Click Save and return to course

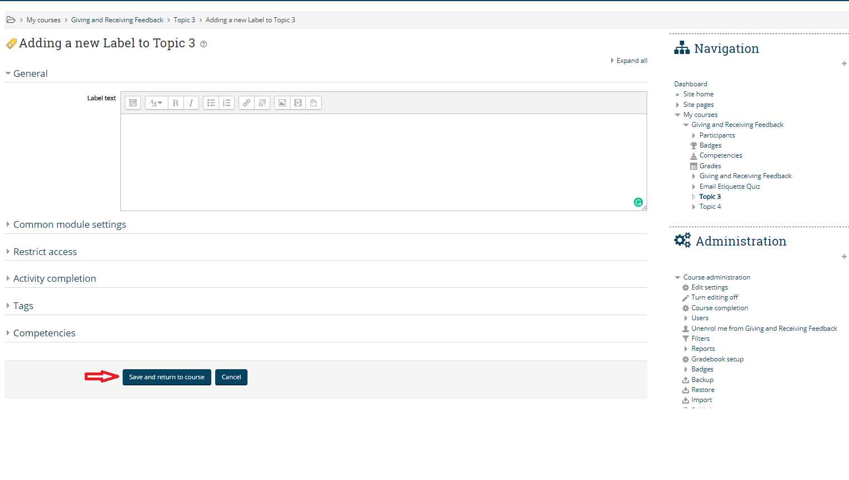[167, 377]
